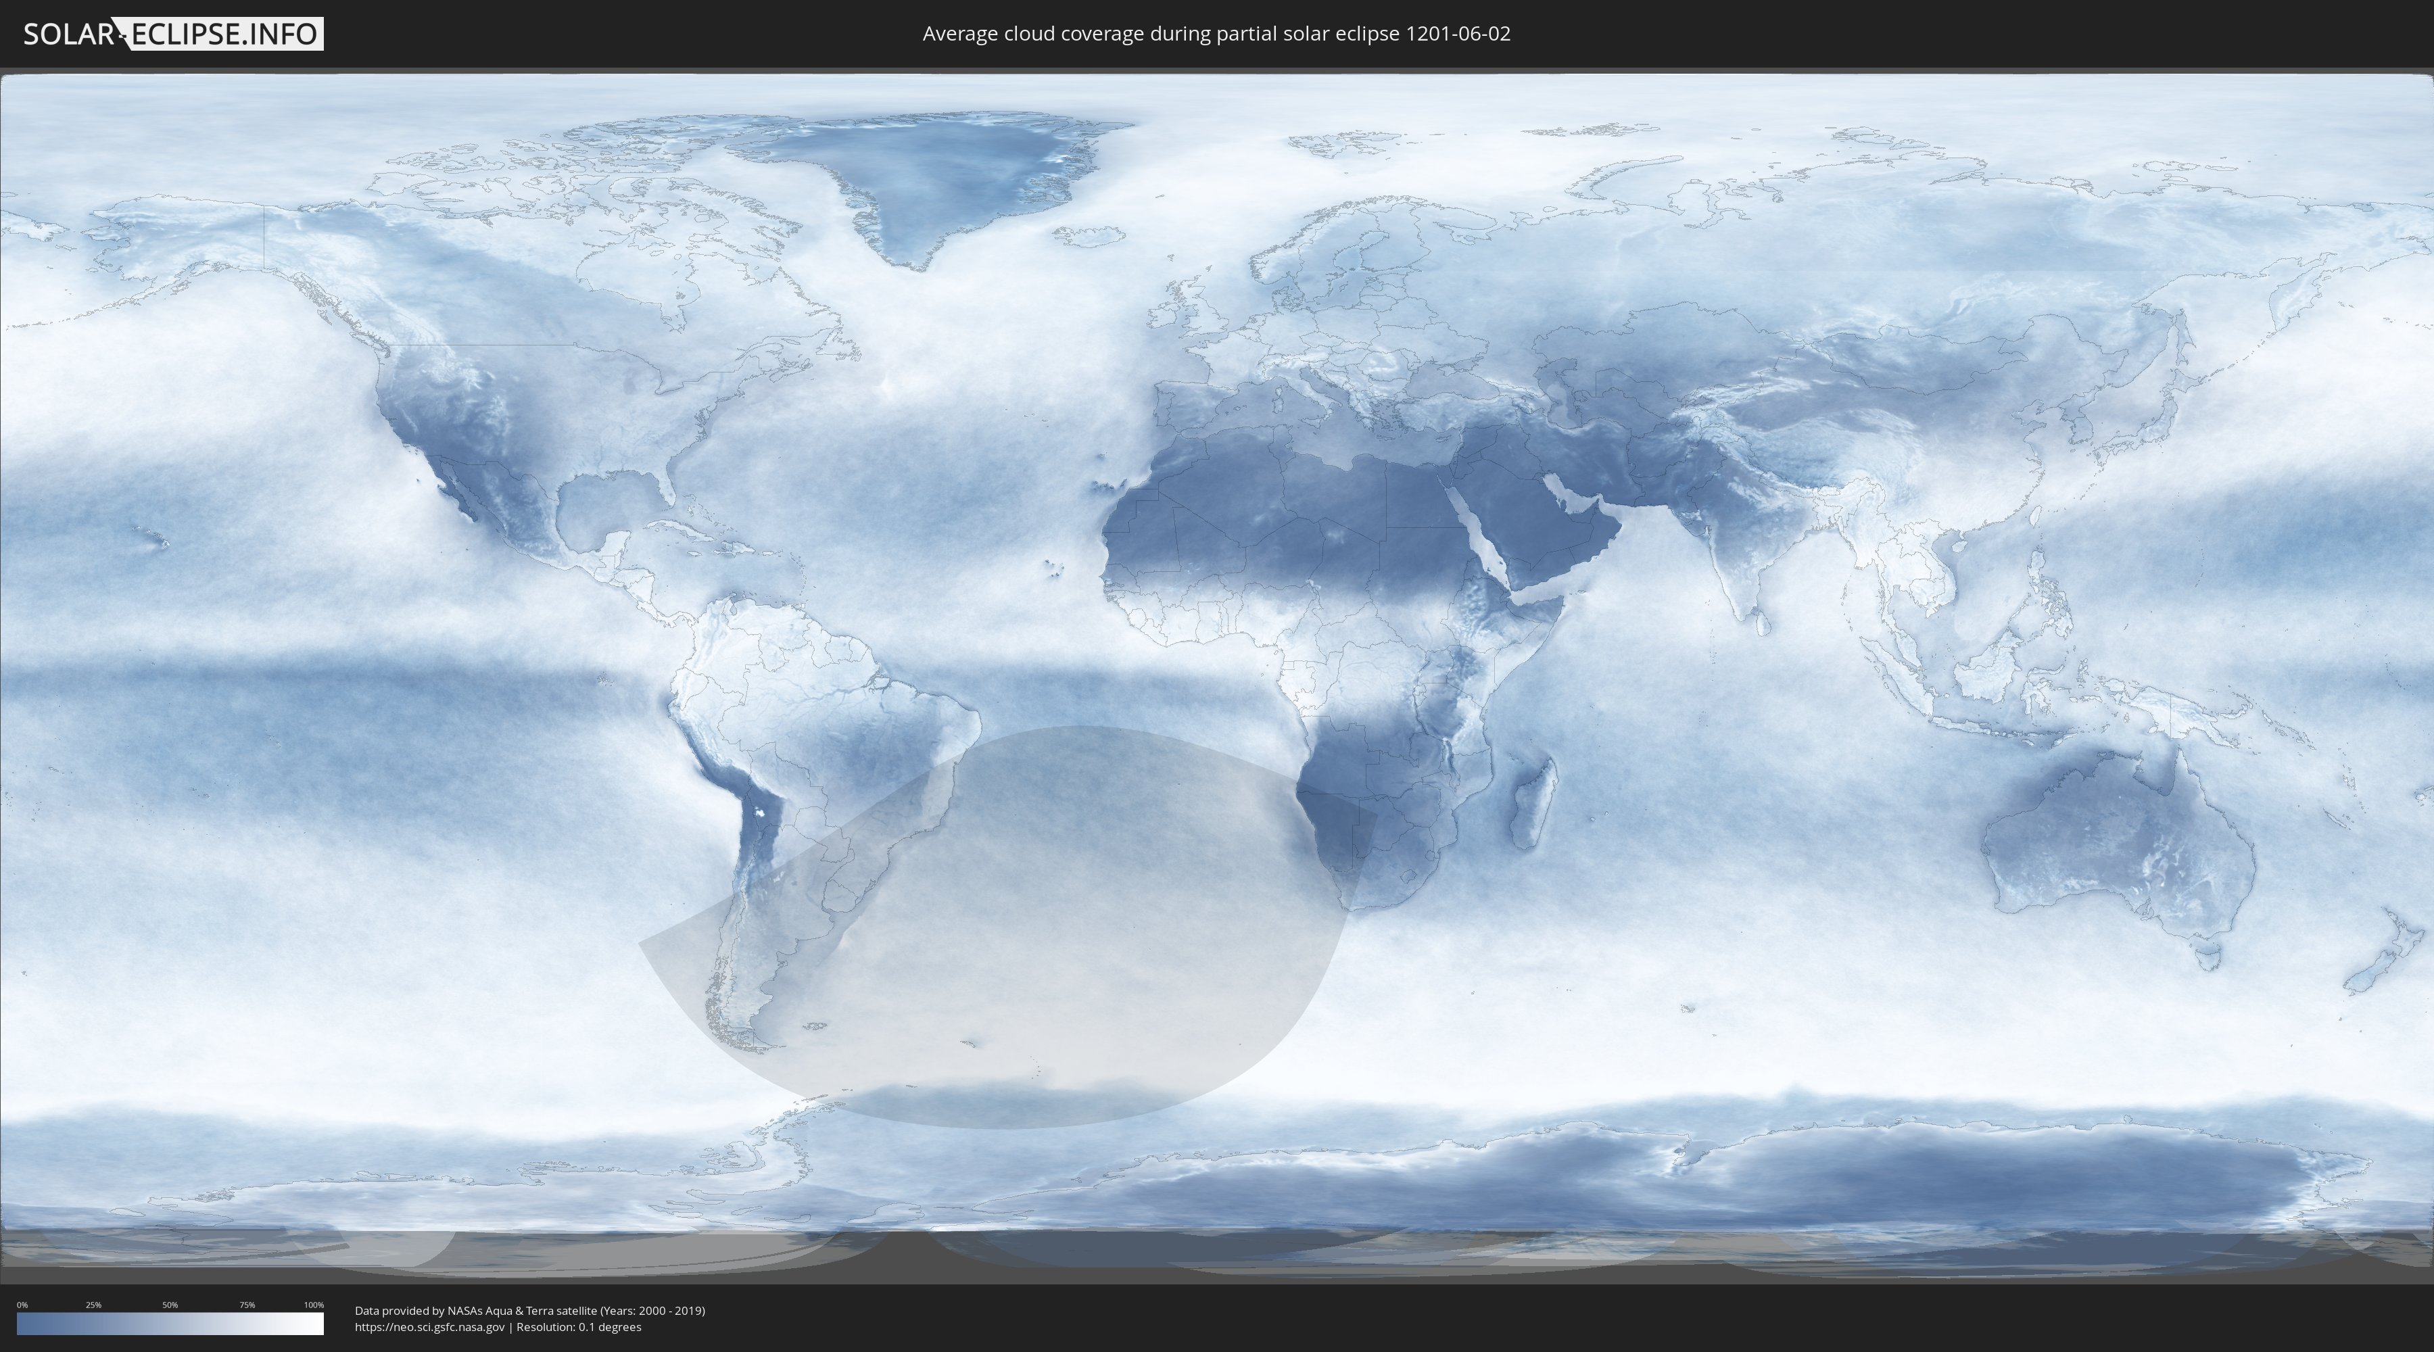Click the NASA Aqua & Terra data credit
2434x1352 pixels.
point(529,1311)
